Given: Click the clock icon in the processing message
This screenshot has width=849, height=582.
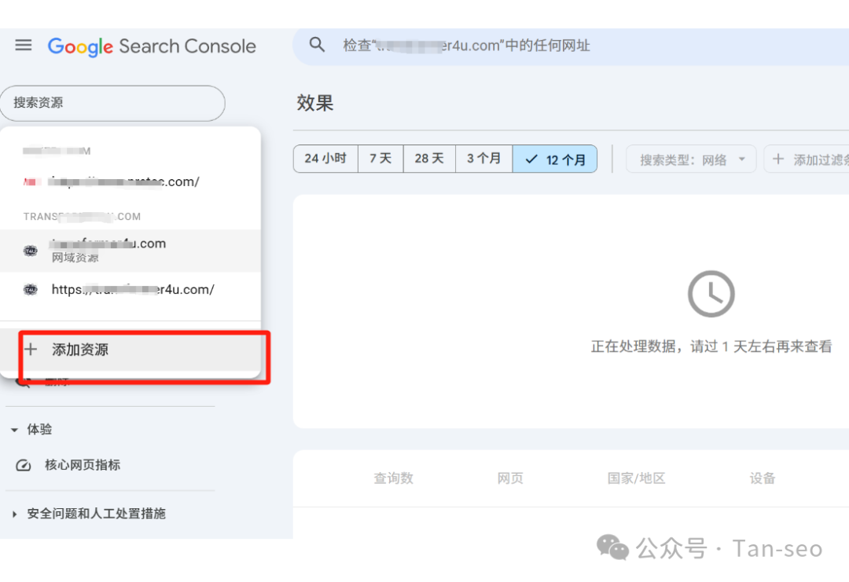Looking at the screenshot, I should [711, 293].
